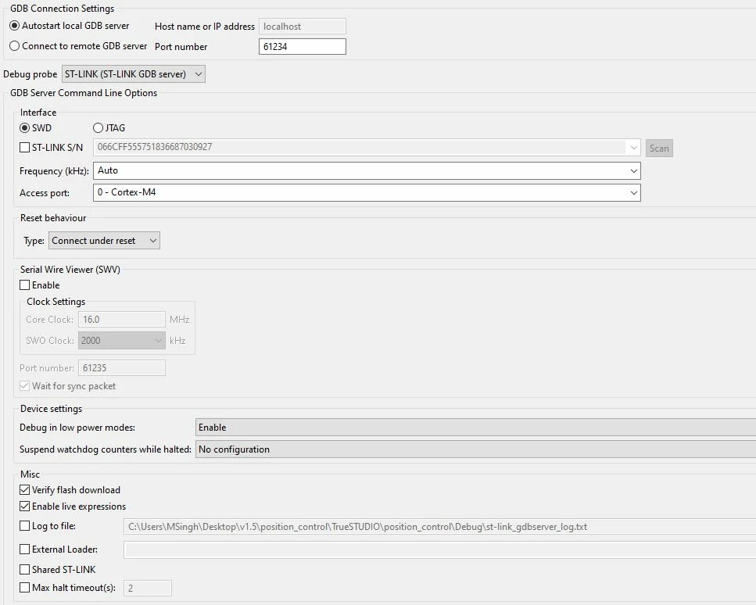Open Suspend watchdog counters dropdown
The width and height of the screenshot is (756, 605).
475,449
